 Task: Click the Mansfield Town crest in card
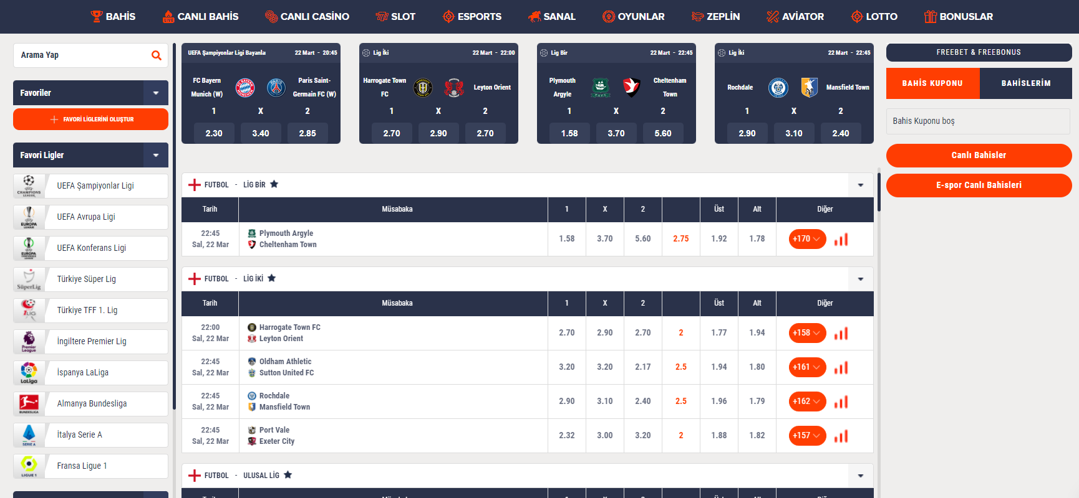[810, 88]
